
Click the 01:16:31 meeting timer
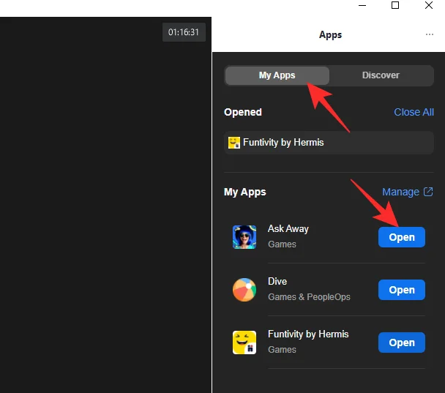(184, 32)
